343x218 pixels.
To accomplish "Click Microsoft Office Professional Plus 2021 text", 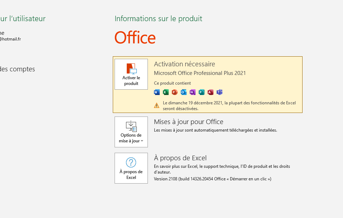I will click(x=200, y=73).
